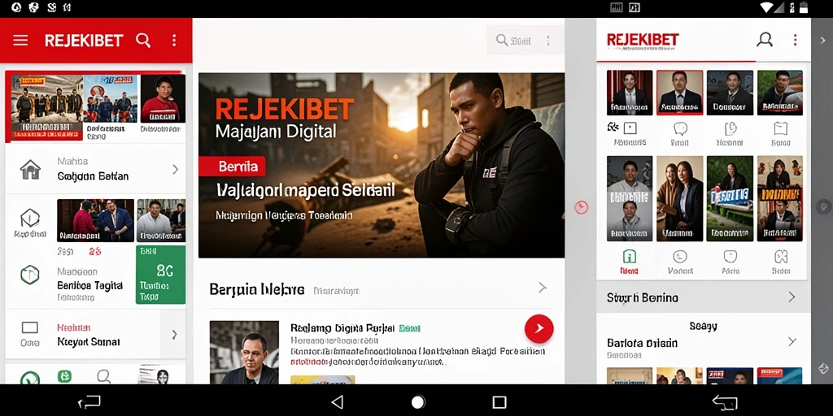Tap the Android home circle button
This screenshot has height=416, width=833.
point(418,402)
